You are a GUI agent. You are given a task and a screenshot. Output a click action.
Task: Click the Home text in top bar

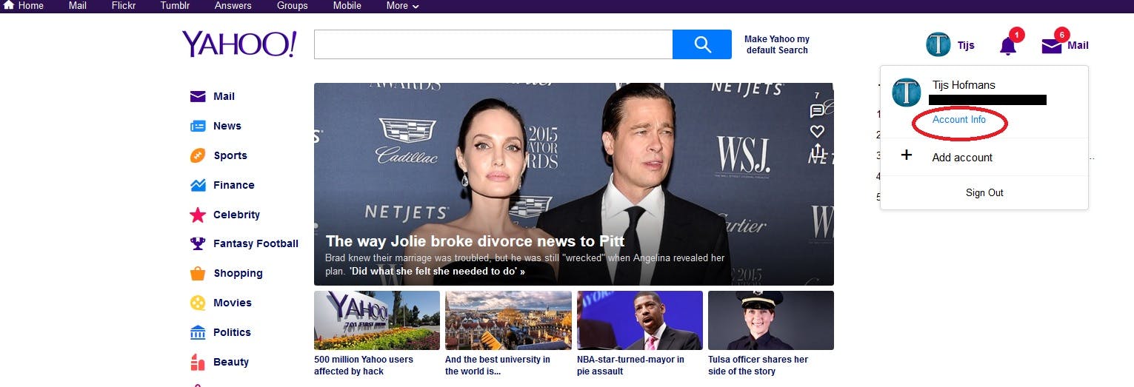pyautogui.click(x=31, y=5)
